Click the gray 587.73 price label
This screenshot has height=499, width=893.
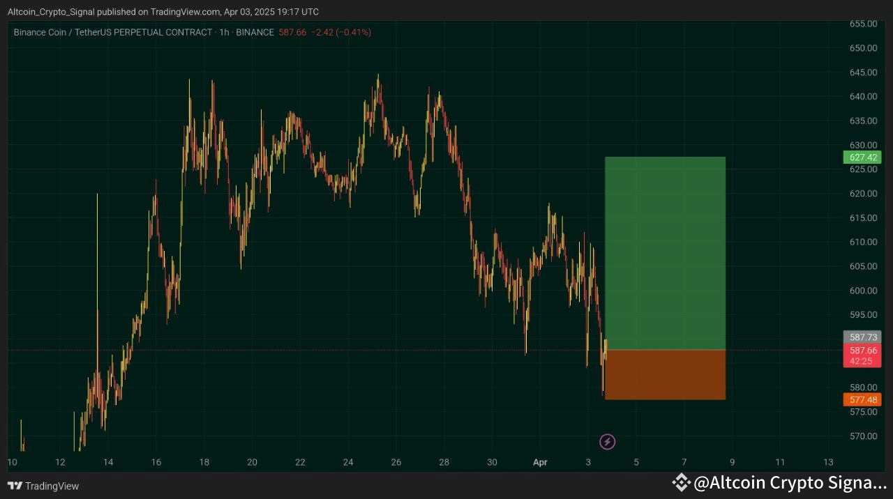coord(862,337)
